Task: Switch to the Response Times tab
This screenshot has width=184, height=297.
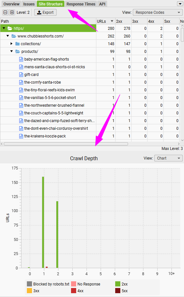Action: pos(81,4)
